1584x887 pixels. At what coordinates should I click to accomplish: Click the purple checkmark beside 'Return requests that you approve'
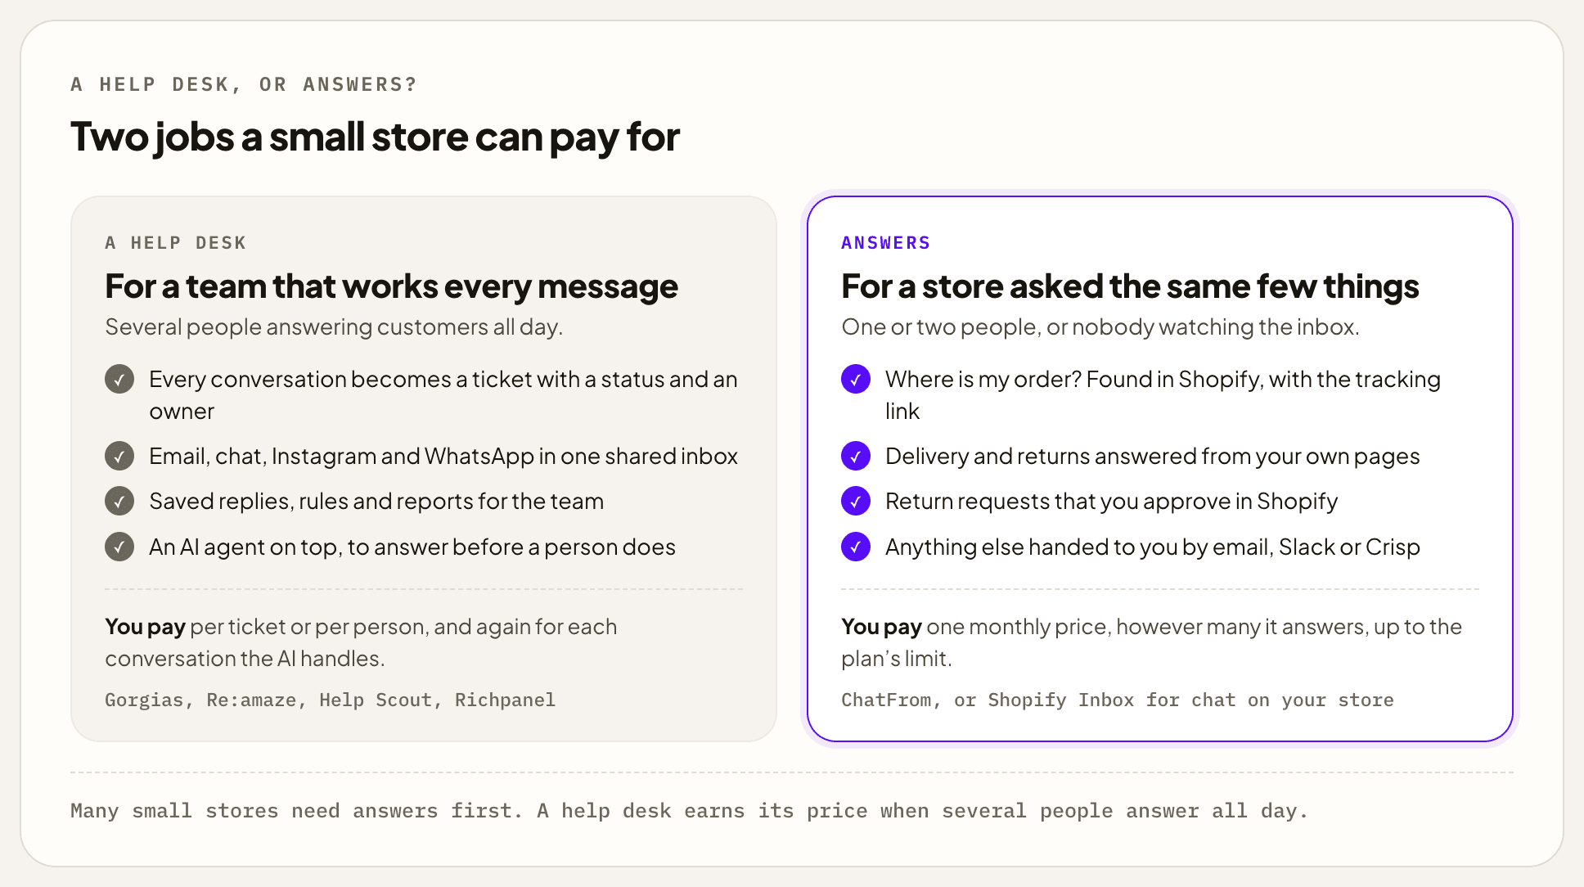click(856, 501)
